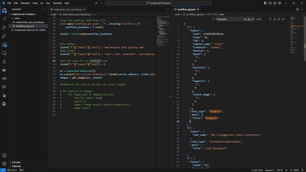306x172 pixels.
Task: Click the right editor vertical scrollbar
Action: (x=305, y=39)
